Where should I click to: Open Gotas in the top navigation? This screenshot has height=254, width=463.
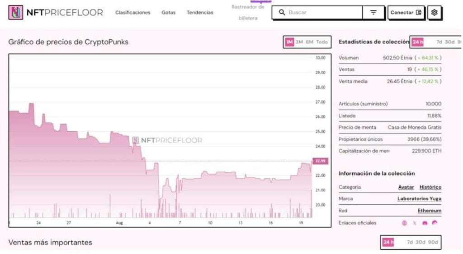[x=168, y=12]
